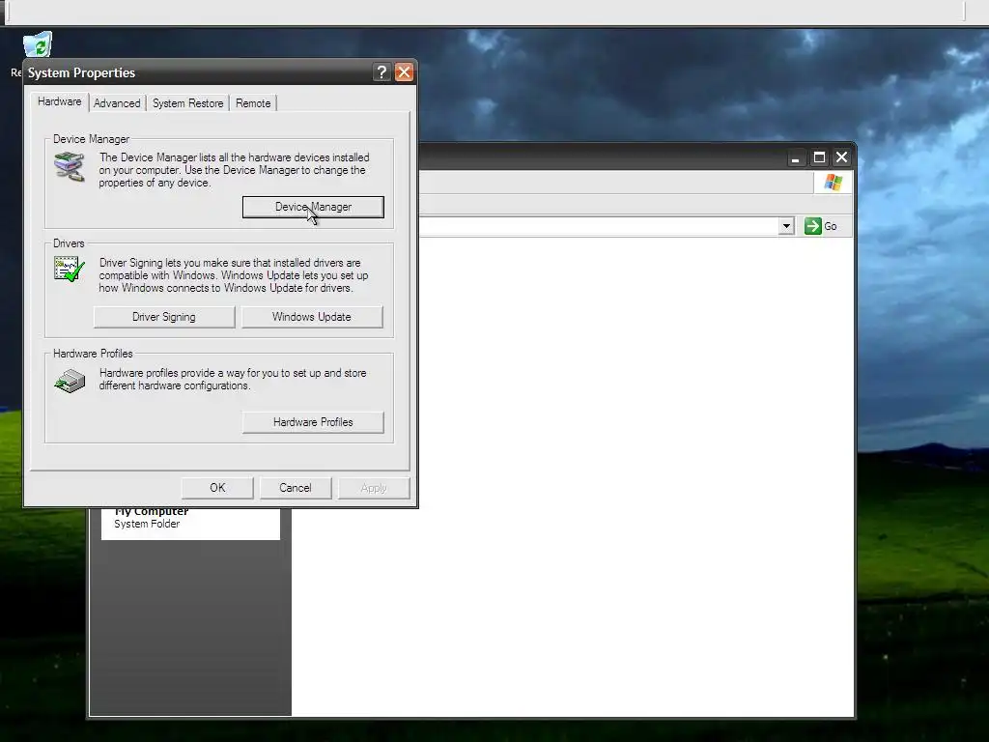This screenshot has width=989, height=742.
Task: Click the Hardware Profiles device icon
Action: click(x=70, y=381)
